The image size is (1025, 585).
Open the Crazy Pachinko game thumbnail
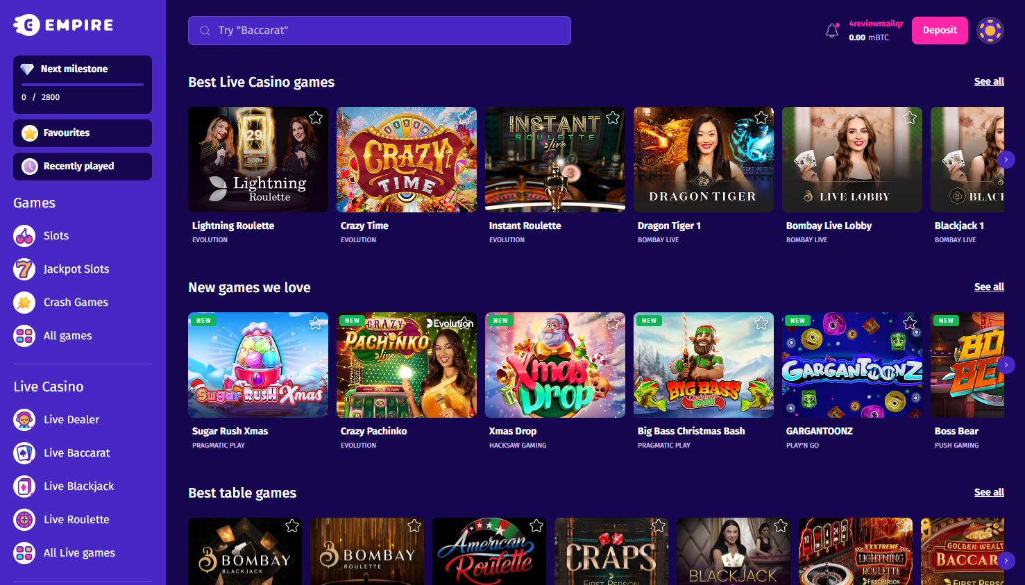[407, 365]
